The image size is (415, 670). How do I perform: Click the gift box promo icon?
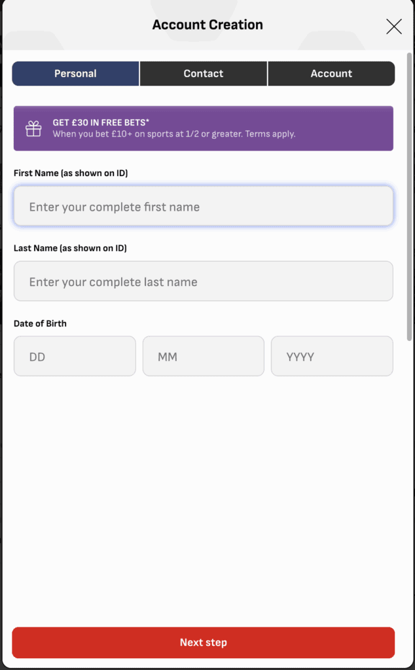pos(33,128)
